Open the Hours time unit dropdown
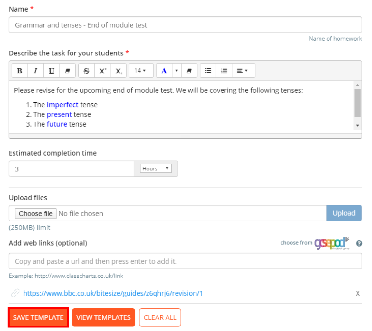Viewport: 372px width, 331px height. tap(156, 168)
